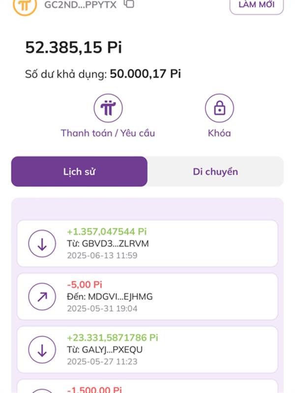295x393 pixels.
Task: Tap the date 2025-06-13 11:59
Action: pyautogui.click(x=102, y=255)
